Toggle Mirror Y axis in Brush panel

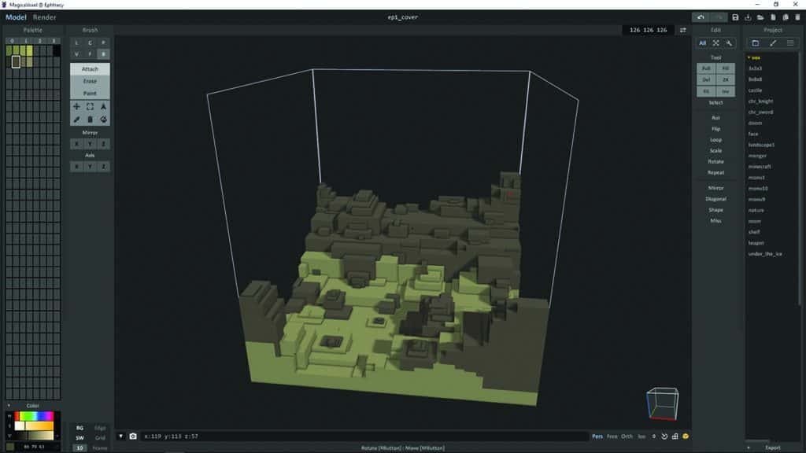[x=90, y=145]
